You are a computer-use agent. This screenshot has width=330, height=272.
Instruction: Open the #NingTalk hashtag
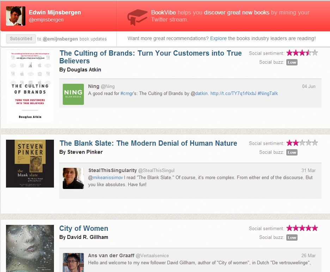coord(268,94)
